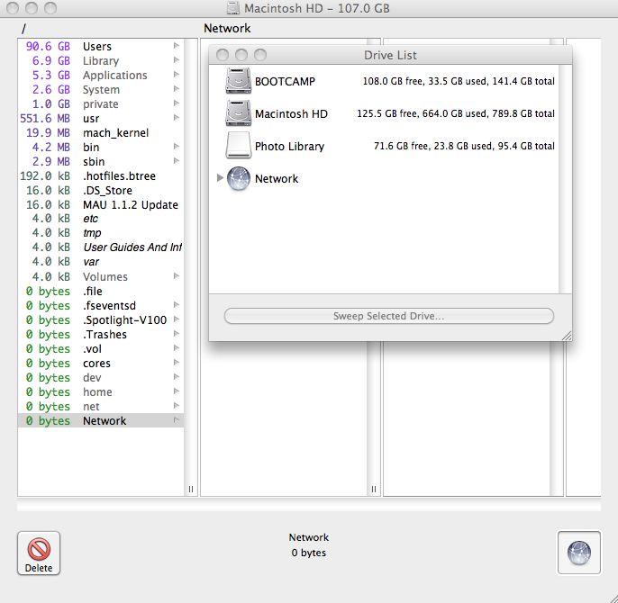Select the etc alias item
This screenshot has height=603, width=618.
(x=101, y=219)
